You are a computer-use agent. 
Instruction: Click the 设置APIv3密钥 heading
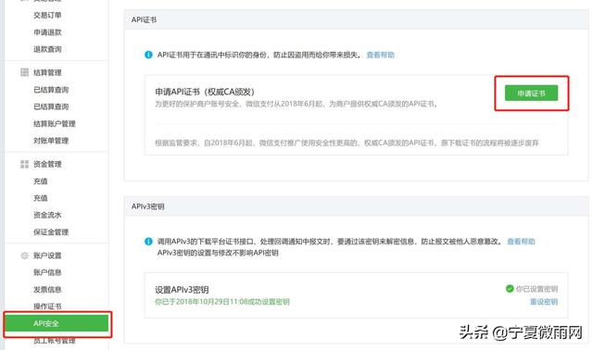pyautogui.click(x=182, y=290)
